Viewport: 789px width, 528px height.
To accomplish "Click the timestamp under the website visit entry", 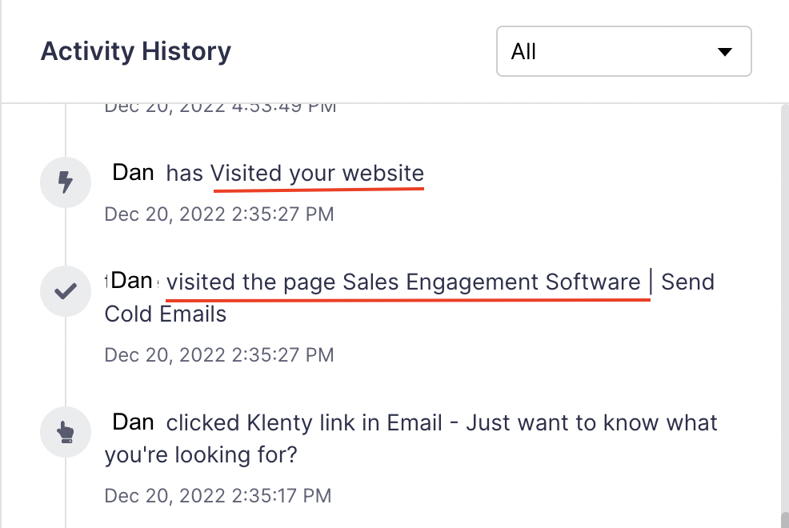I will (x=219, y=214).
